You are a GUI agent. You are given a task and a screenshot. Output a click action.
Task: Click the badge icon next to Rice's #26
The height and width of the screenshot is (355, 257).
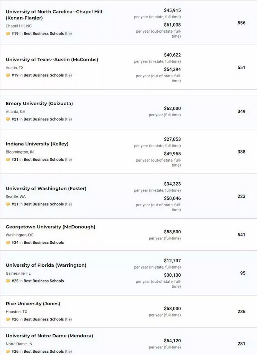(8, 319)
